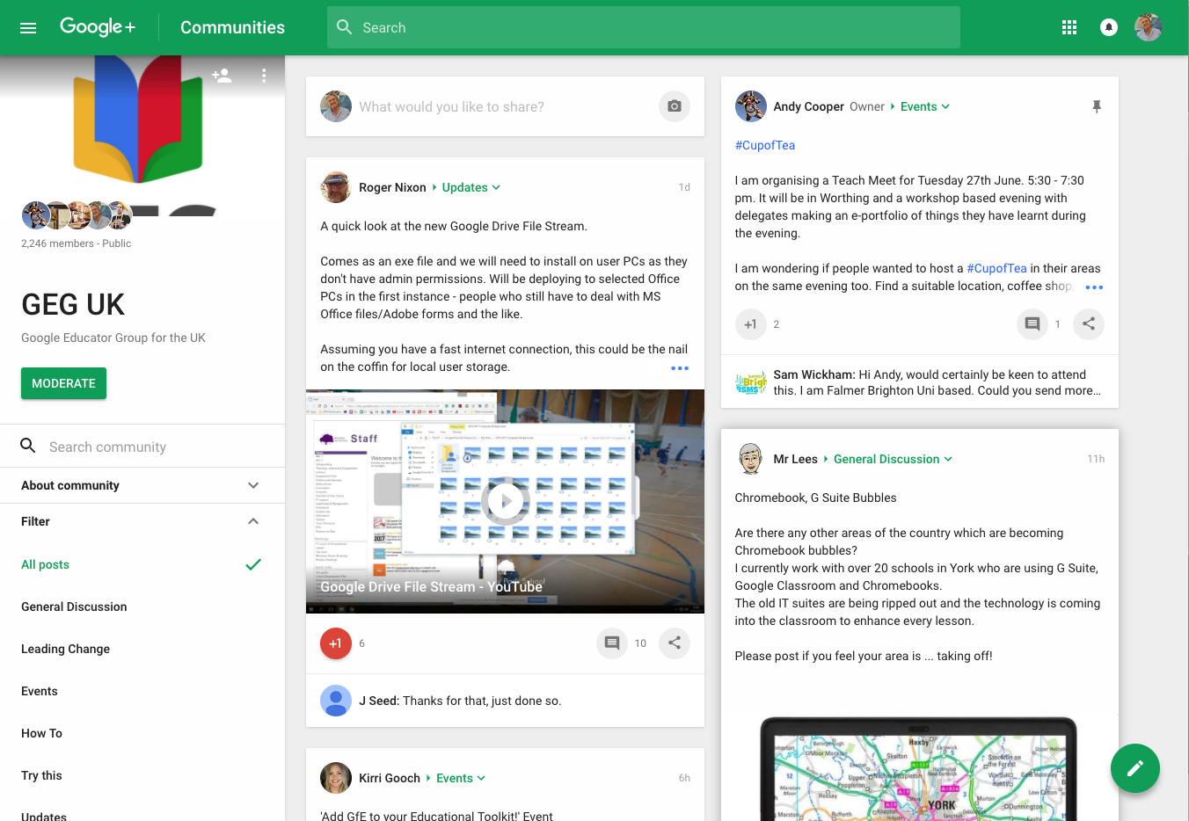The image size is (1189, 821).
Task: Play the Google Drive File Stream video
Action: click(505, 502)
